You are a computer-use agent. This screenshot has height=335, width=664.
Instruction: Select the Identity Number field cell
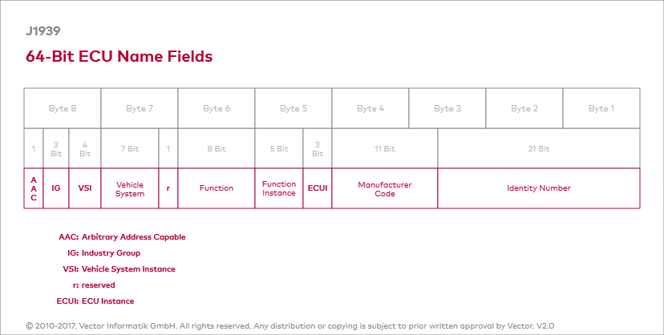point(539,188)
